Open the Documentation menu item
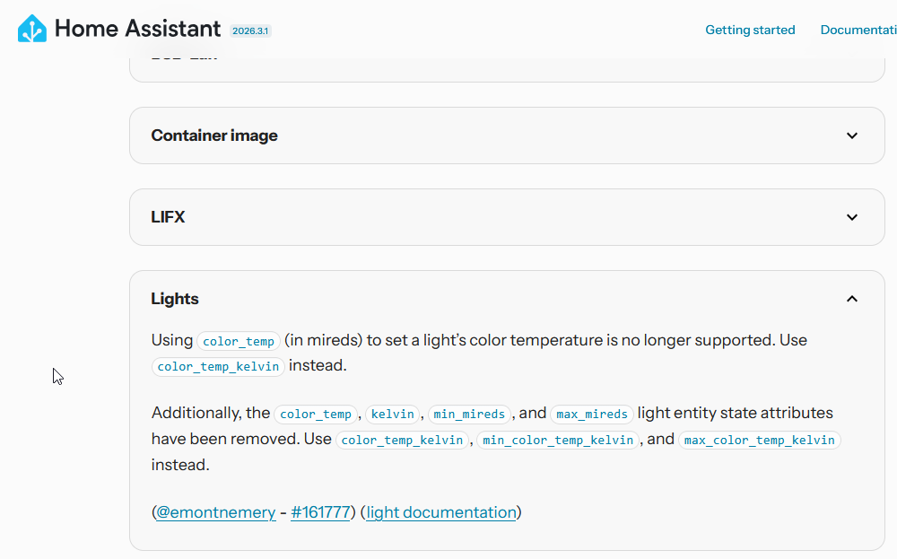Image resolution: width=897 pixels, height=559 pixels. click(858, 30)
